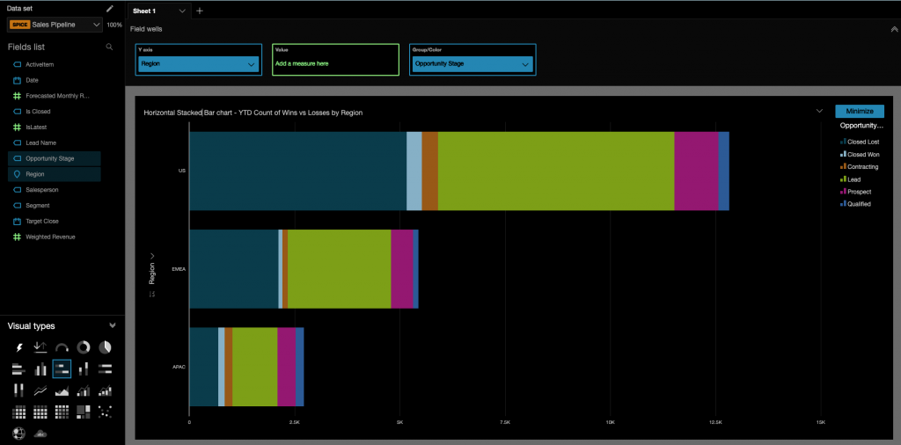Select the Weighted Revenue field
This screenshot has width=901, height=445.
[50, 237]
